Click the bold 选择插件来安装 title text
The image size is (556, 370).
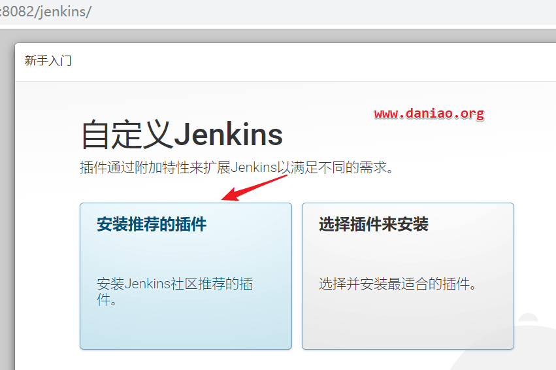pos(373,224)
